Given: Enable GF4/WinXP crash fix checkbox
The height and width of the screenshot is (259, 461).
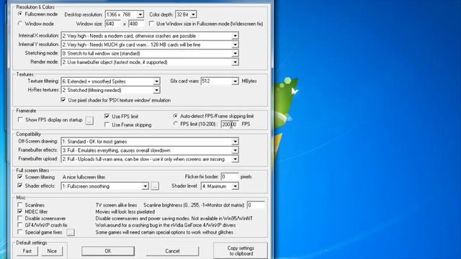Looking at the screenshot, I should click(x=20, y=225).
